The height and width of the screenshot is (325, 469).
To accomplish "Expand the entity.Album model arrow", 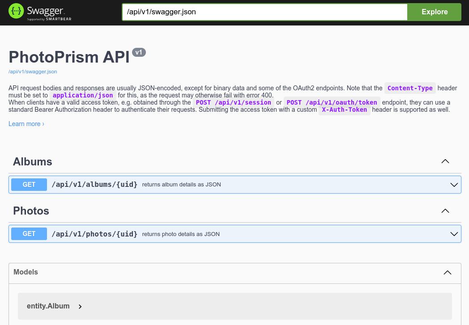I will click(80, 307).
